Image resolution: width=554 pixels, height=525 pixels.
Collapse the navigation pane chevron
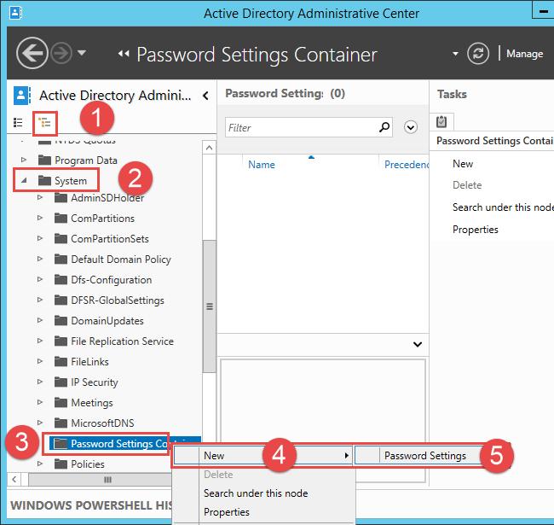(205, 96)
